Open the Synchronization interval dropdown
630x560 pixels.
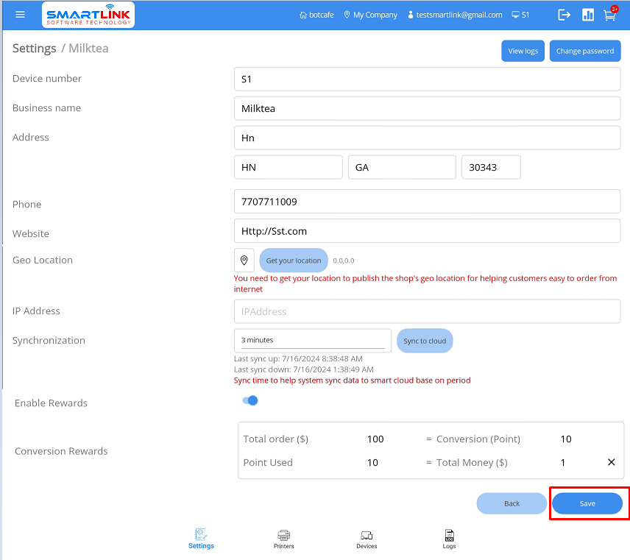pyautogui.click(x=313, y=340)
